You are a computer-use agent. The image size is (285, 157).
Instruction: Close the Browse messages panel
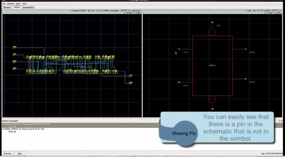point(282,121)
